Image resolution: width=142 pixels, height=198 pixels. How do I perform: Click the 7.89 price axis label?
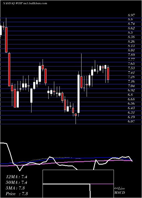point(131,55)
